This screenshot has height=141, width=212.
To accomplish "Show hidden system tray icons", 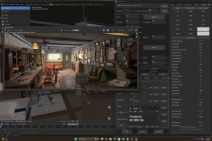I will pos(192,139).
